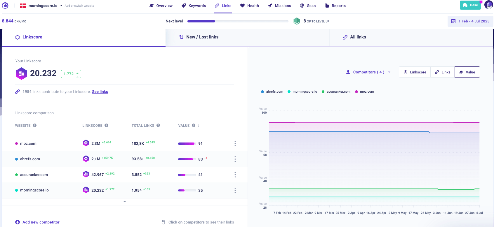Switch the chart to Linkscore view
Screen dimensions: 494x227
click(x=415, y=72)
